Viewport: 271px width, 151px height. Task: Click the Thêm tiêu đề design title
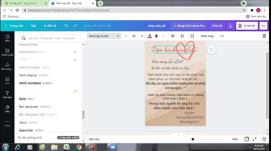click(157, 26)
